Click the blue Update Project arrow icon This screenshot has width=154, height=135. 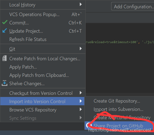[x=5, y=31]
